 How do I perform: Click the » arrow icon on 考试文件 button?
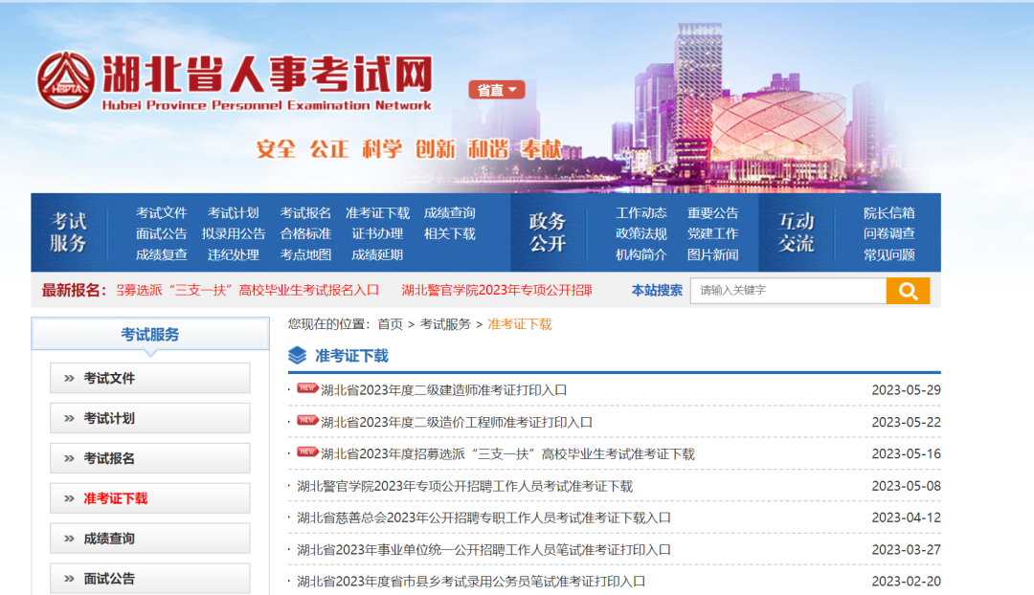click(x=69, y=378)
